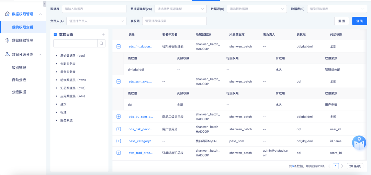Click 管理员分配 permission source
This screenshot has width=371, height=175.
click(333, 70)
